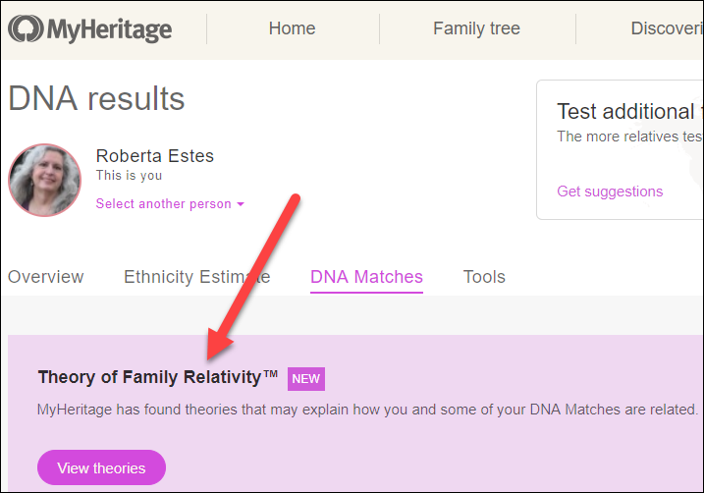
Task: Click the Get suggestions link
Action: pos(610,192)
